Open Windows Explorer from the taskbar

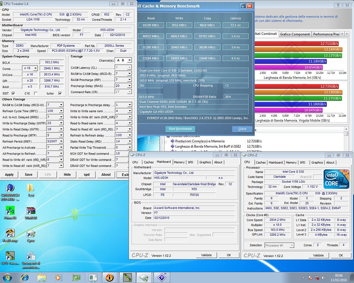[42, 277]
